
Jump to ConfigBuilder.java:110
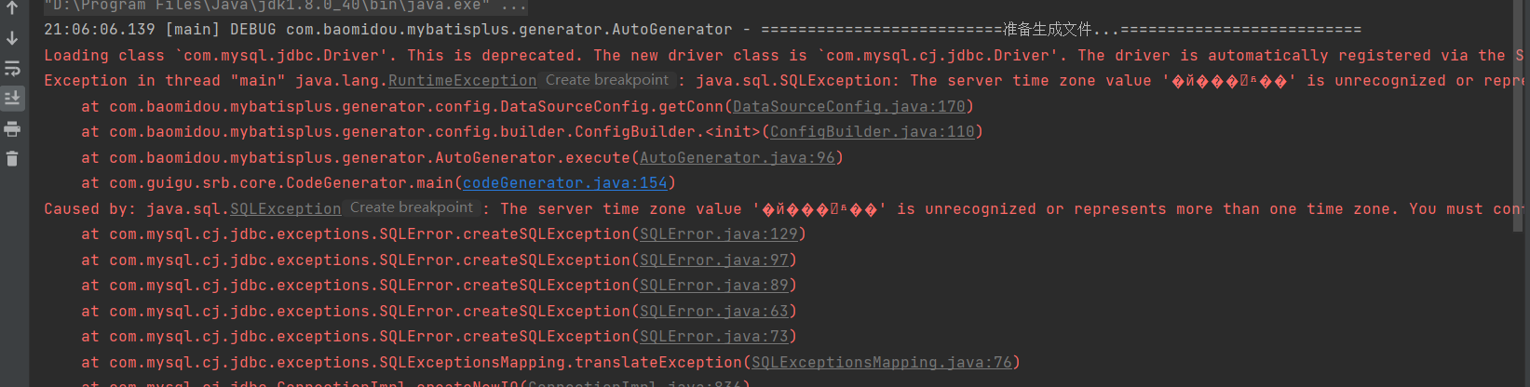coord(872,132)
